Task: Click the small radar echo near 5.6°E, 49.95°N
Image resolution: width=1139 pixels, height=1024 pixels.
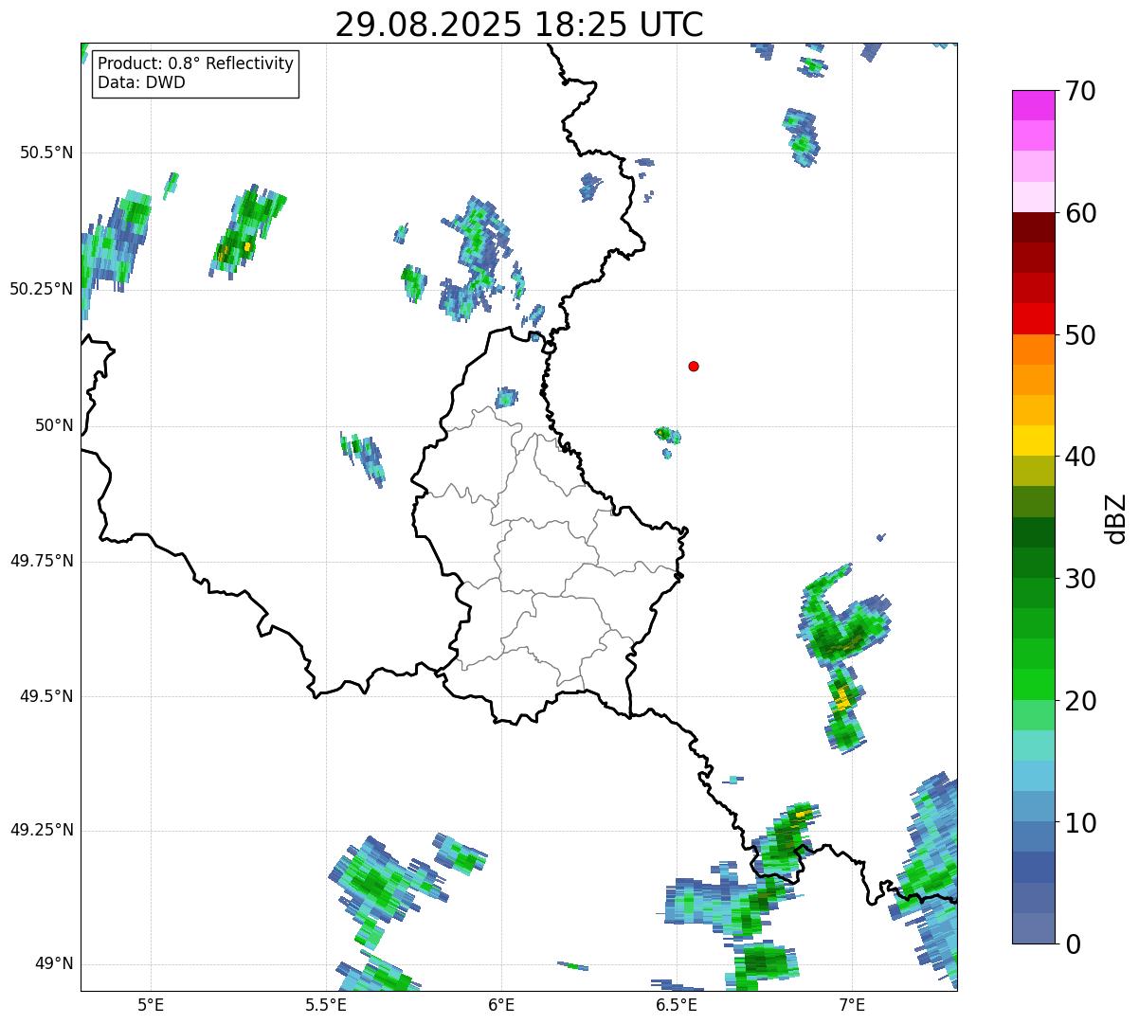Action: pos(363,458)
